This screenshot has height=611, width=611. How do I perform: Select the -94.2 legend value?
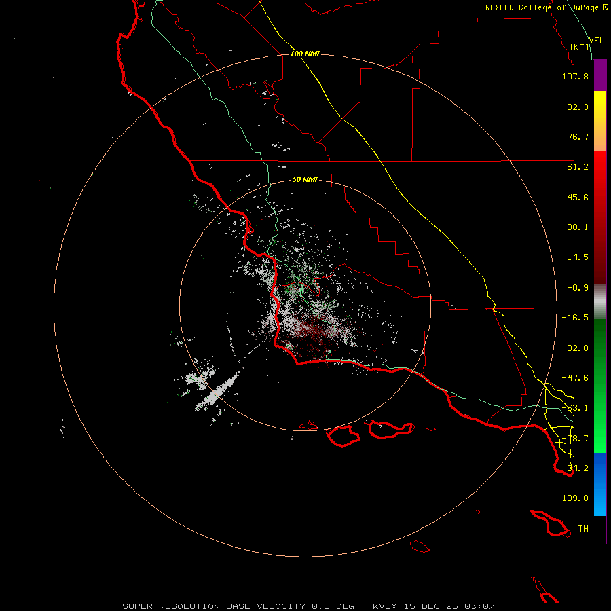pos(575,468)
